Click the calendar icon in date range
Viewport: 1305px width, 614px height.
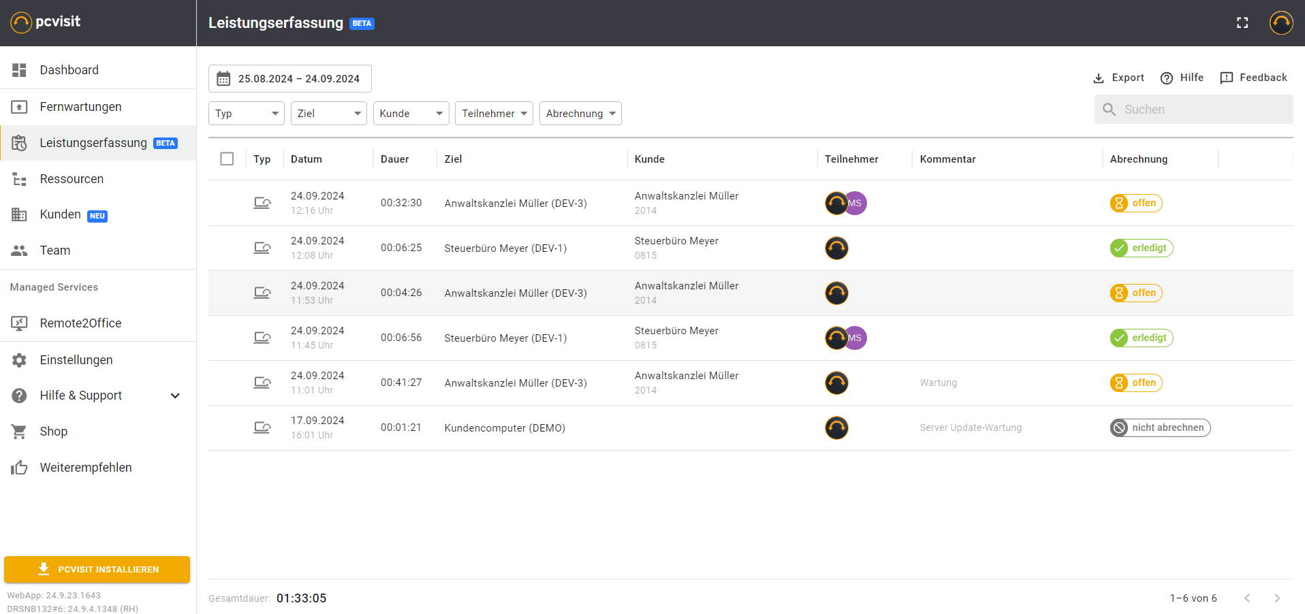tap(223, 79)
